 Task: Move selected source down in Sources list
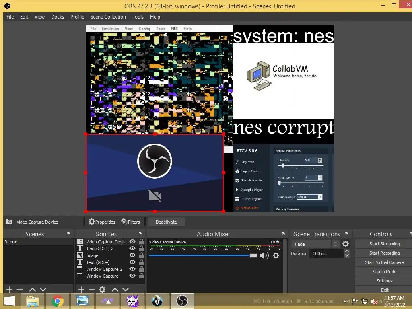126,290
